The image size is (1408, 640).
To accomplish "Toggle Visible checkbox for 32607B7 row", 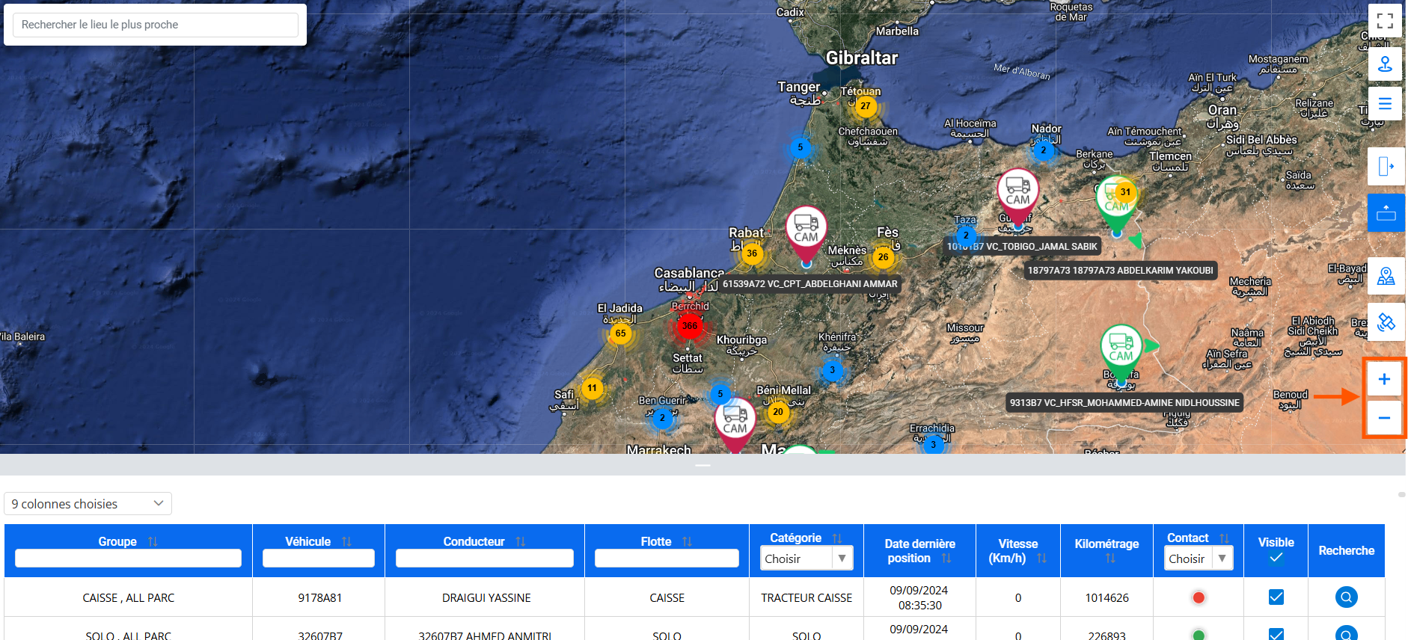I will click(1276, 634).
